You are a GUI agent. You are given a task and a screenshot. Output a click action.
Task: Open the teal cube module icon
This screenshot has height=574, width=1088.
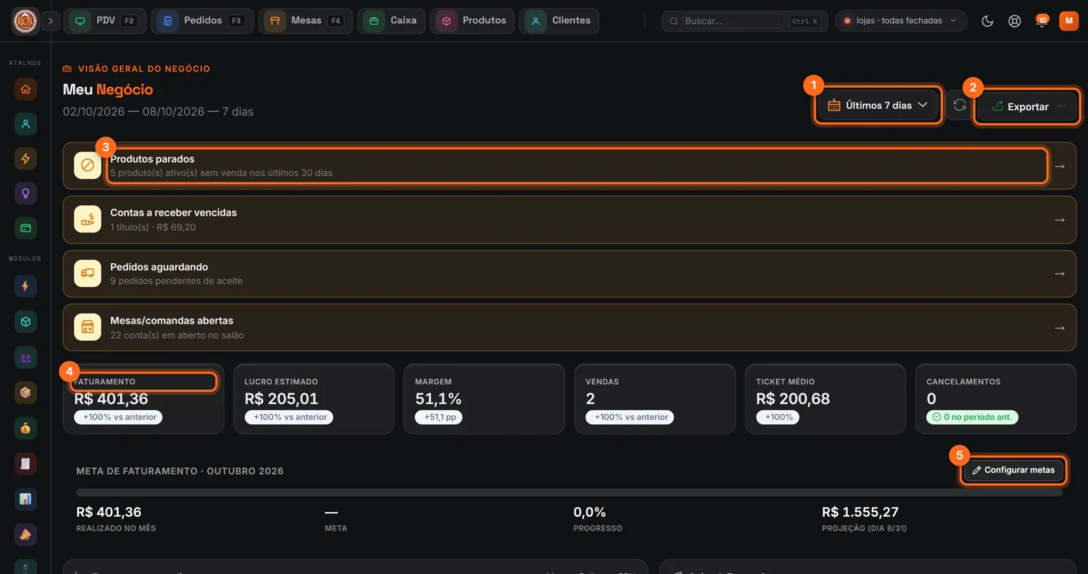(25, 322)
